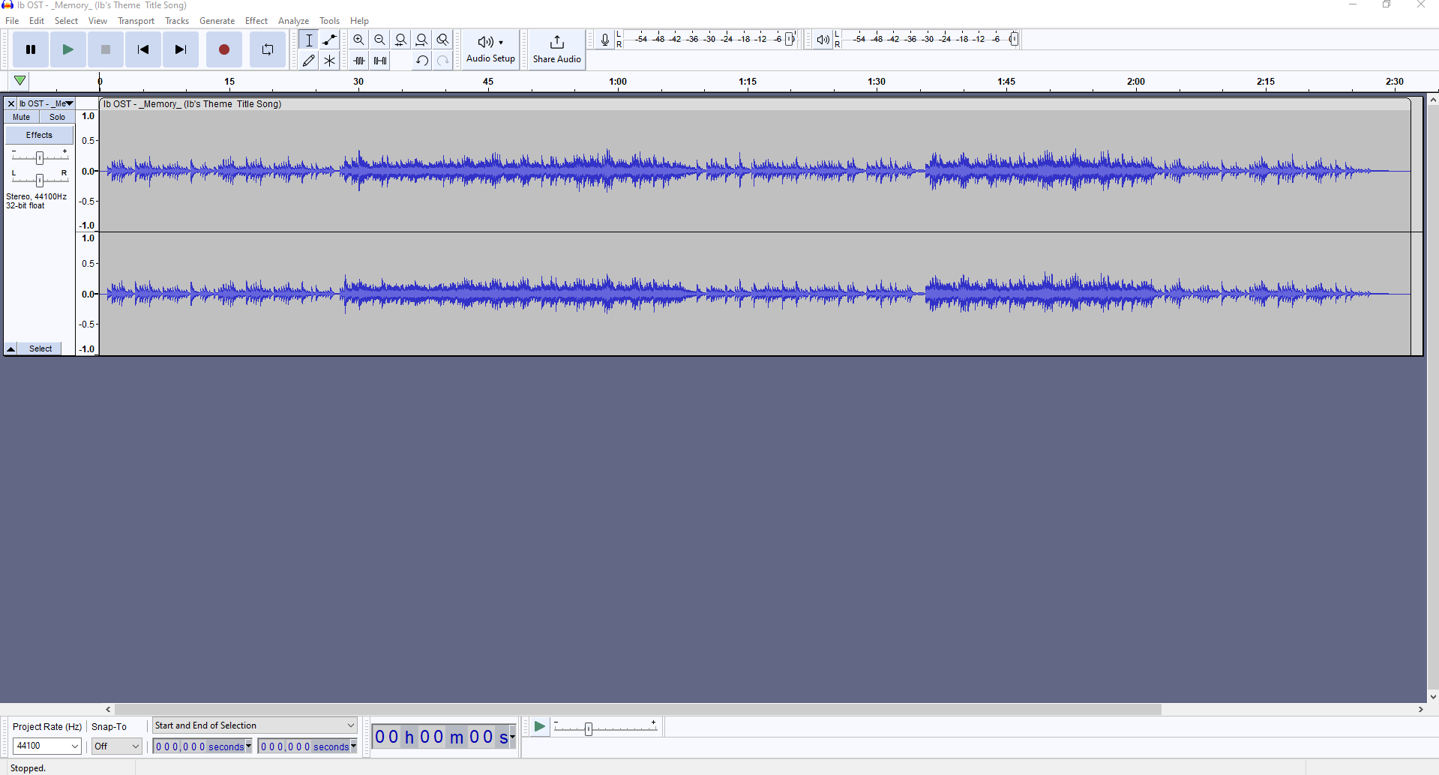Open the Help menu
The height and width of the screenshot is (775, 1439).
pos(360,21)
